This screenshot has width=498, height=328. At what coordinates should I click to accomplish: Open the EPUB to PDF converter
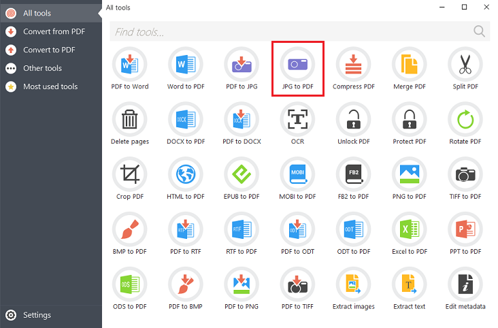pyautogui.click(x=242, y=179)
